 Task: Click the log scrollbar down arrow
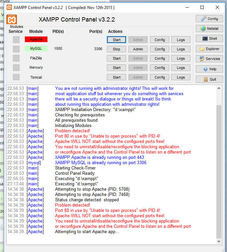pyautogui.click(x=219, y=241)
